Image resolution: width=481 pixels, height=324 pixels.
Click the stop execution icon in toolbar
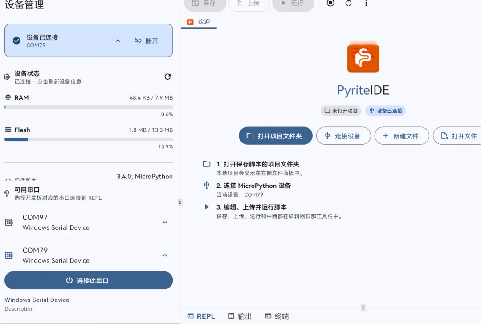pyautogui.click(x=330, y=3)
